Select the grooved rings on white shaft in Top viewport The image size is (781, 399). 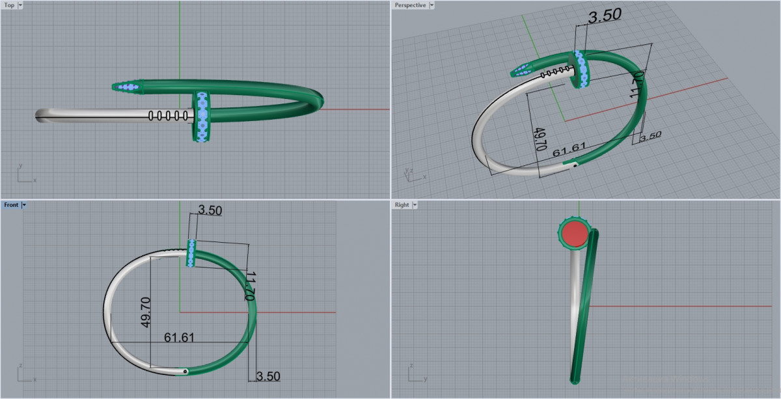point(169,116)
